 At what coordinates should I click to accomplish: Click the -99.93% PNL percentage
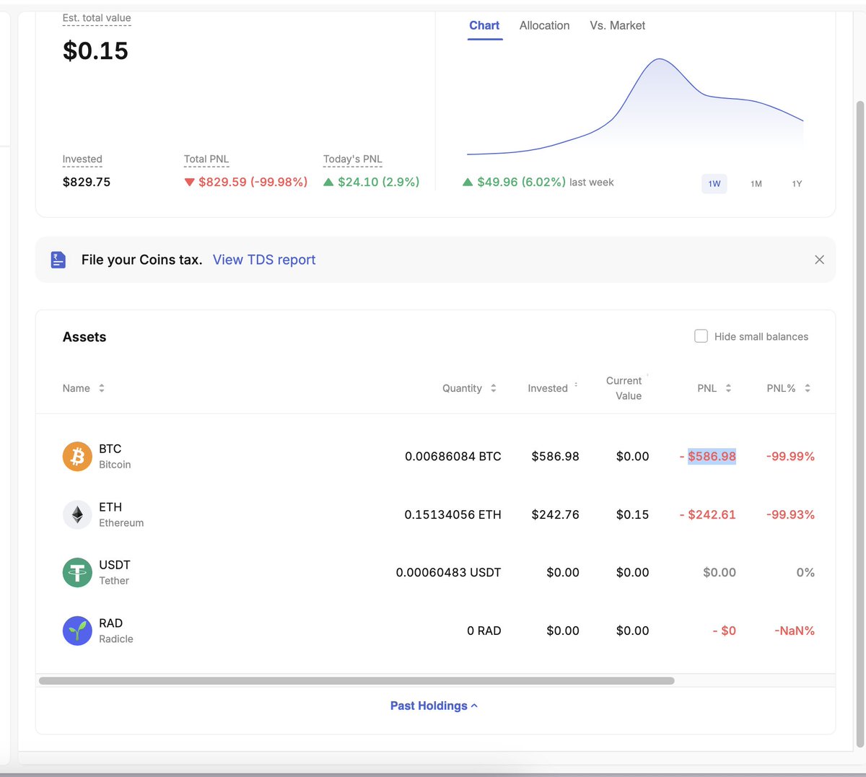(790, 515)
